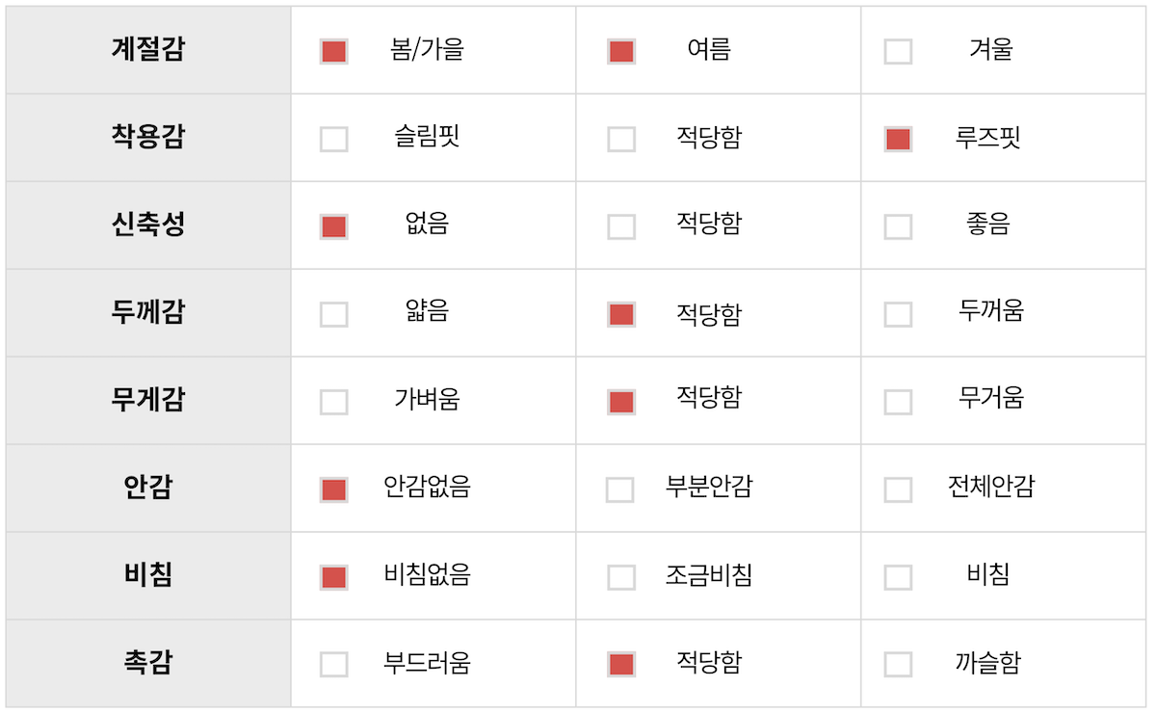The width and height of the screenshot is (1156, 713).
Task: Check the 까슬함 checkbox
Action: (x=898, y=664)
